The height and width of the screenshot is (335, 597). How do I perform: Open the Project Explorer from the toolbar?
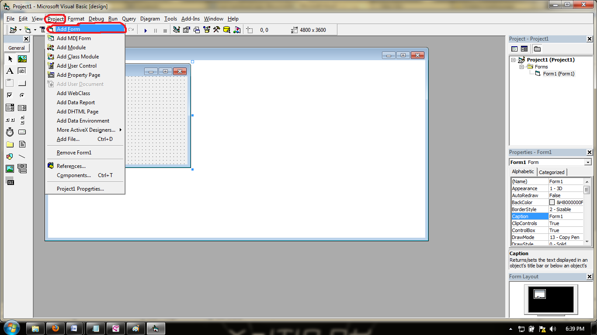click(x=177, y=30)
